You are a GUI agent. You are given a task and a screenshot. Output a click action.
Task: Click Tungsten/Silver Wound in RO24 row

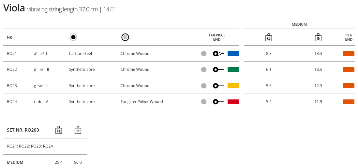pos(142,102)
